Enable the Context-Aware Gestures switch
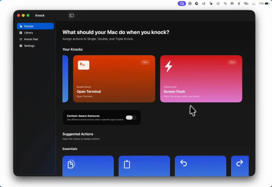272x187 pixels. pyautogui.click(x=131, y=118)
